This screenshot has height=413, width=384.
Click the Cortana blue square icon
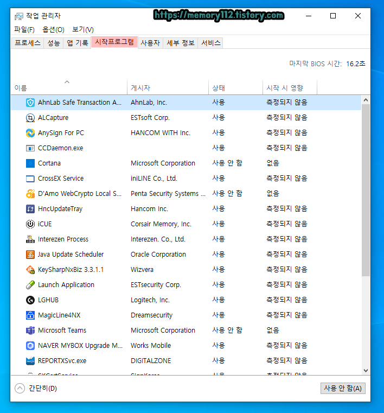pos(30,163)
